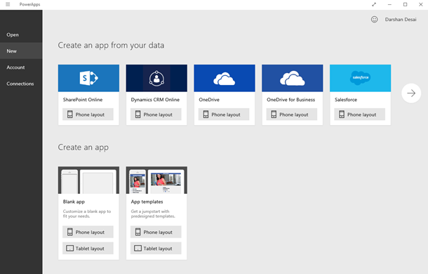Click the Salesforce logo tile
Screen dimensions: 428x274
click(x=361, y=78)
